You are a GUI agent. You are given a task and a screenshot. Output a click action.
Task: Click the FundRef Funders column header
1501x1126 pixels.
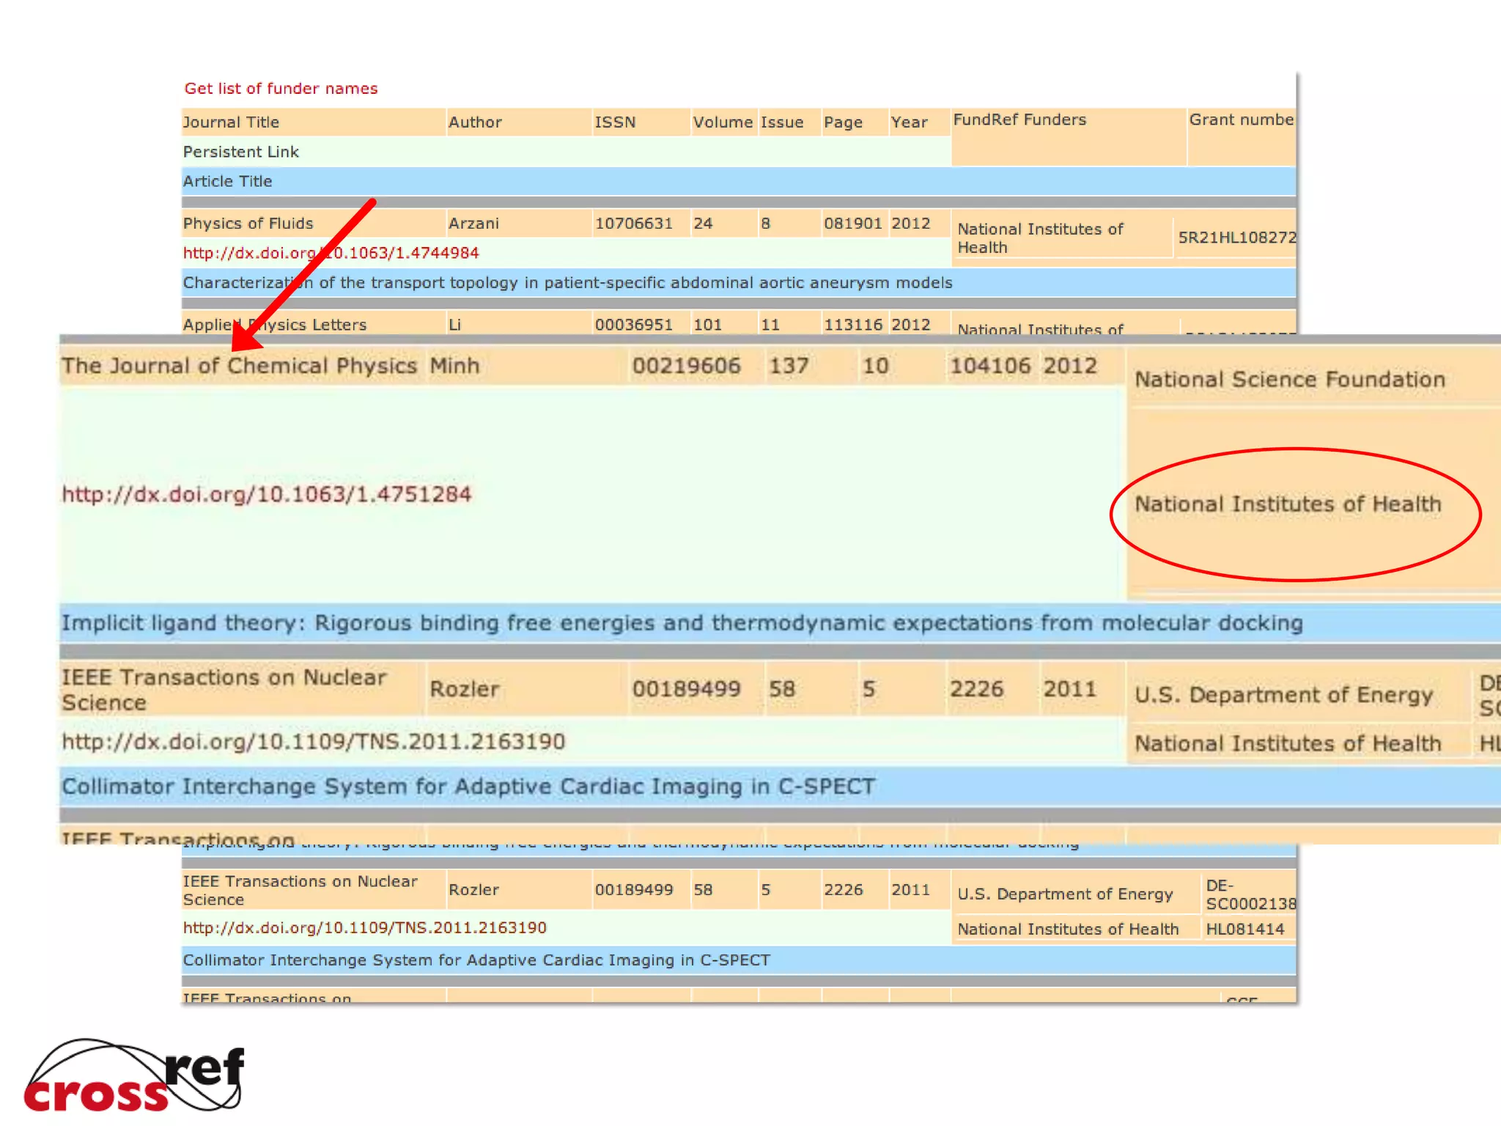point(1019,120)
